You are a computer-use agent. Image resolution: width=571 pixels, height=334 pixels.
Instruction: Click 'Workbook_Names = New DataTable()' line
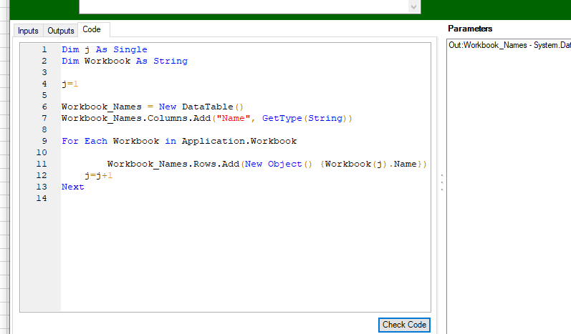click(152, 107)
